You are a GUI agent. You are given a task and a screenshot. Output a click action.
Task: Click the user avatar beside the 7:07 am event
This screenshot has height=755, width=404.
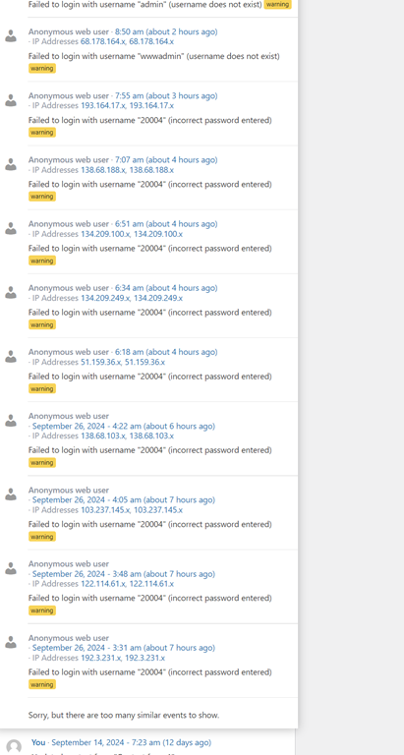click(11, 164)
